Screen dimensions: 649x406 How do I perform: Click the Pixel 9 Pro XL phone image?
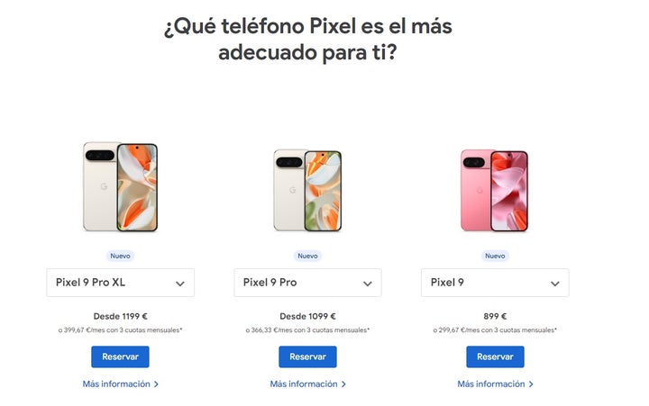120,186
